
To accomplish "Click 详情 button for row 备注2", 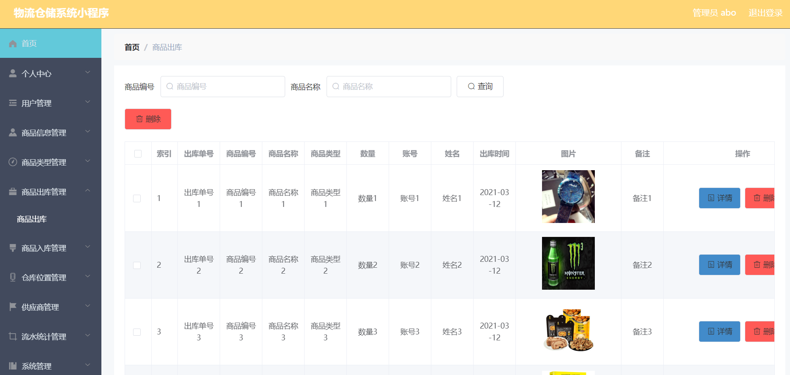I will (719, 265).
